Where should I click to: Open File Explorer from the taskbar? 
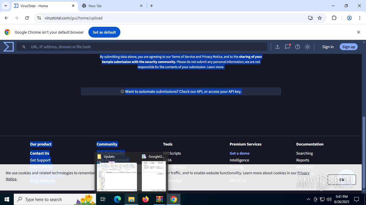pos(132,199)
